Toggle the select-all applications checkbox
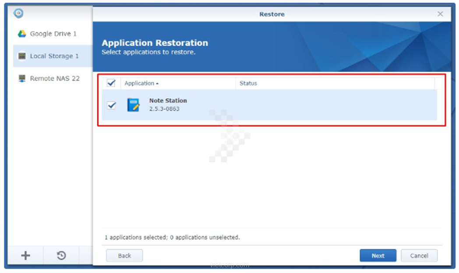 [111, 83]
